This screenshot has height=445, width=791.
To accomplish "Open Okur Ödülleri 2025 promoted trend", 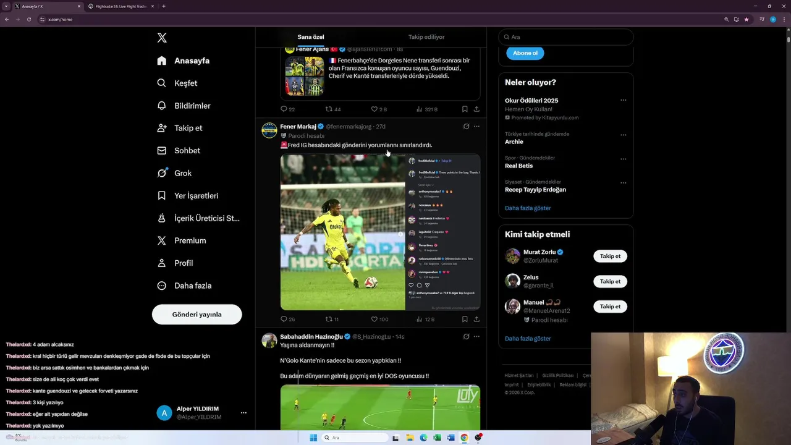I will [531, 101].
